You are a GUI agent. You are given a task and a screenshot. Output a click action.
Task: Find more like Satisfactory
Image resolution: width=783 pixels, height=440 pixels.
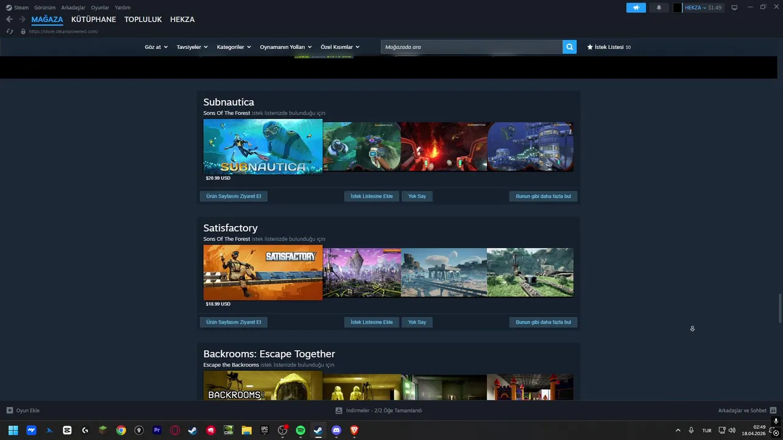click(543, 322)
